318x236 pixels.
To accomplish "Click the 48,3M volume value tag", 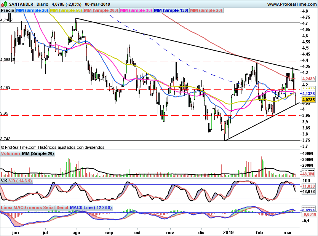I will click(308, 174).
